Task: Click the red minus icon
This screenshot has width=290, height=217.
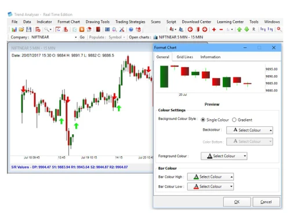Action: 221,30
